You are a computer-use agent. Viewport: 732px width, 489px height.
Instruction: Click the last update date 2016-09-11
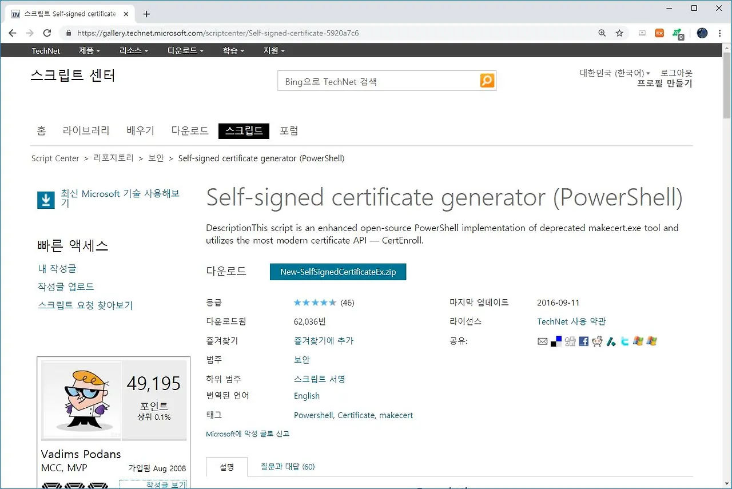558,303
